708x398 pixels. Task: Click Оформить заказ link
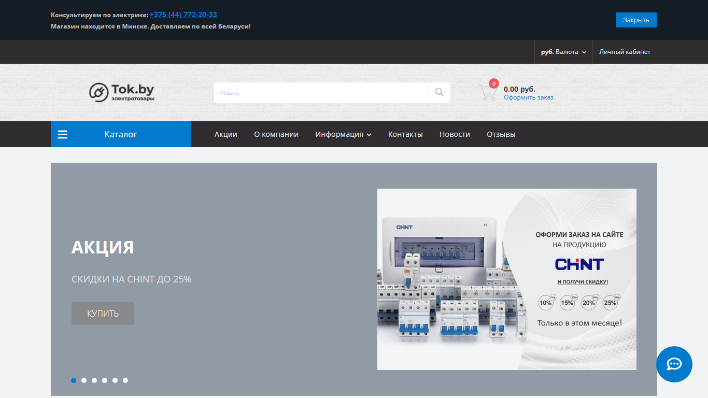pyautogui.click(x=529, y=97)
